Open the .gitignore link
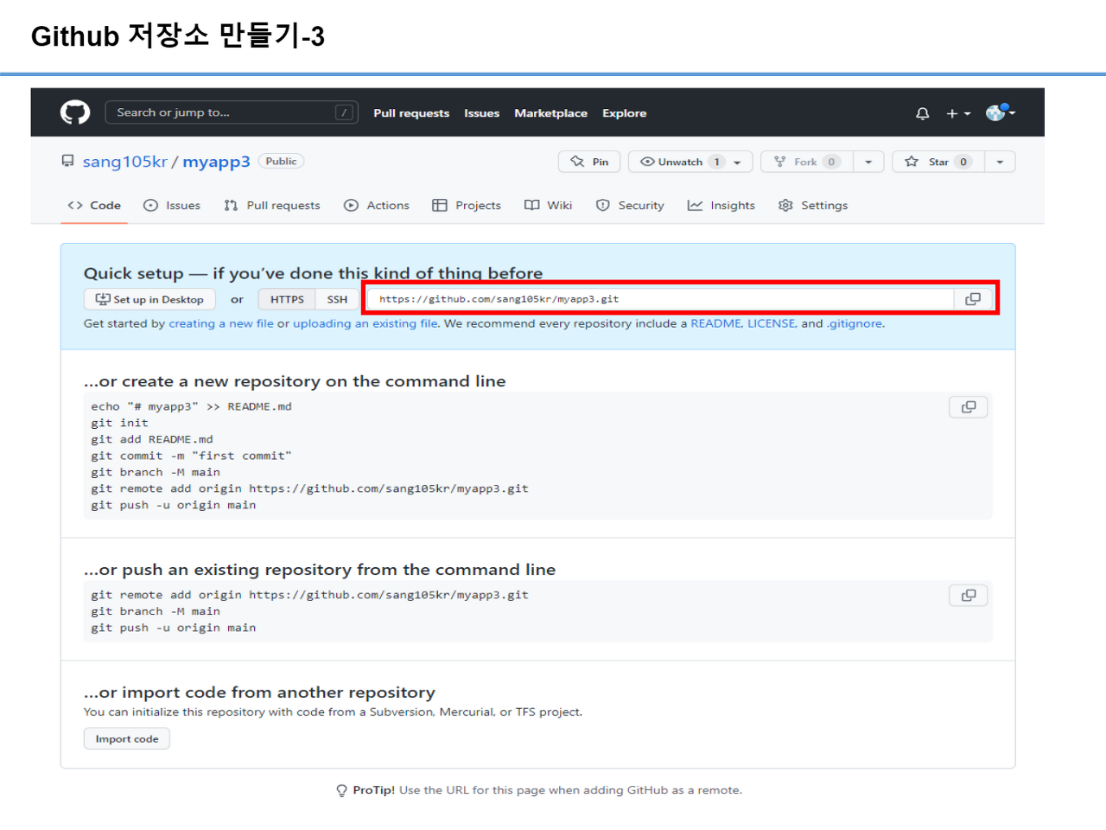Image resolution: width=1106 pixels, height=830 pixels. pyautogui.click(x=855, y=323)
